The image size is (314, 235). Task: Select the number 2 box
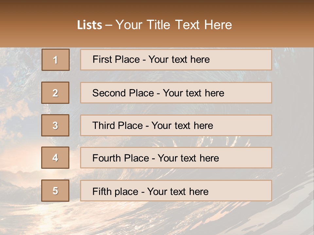coord(55,93)
